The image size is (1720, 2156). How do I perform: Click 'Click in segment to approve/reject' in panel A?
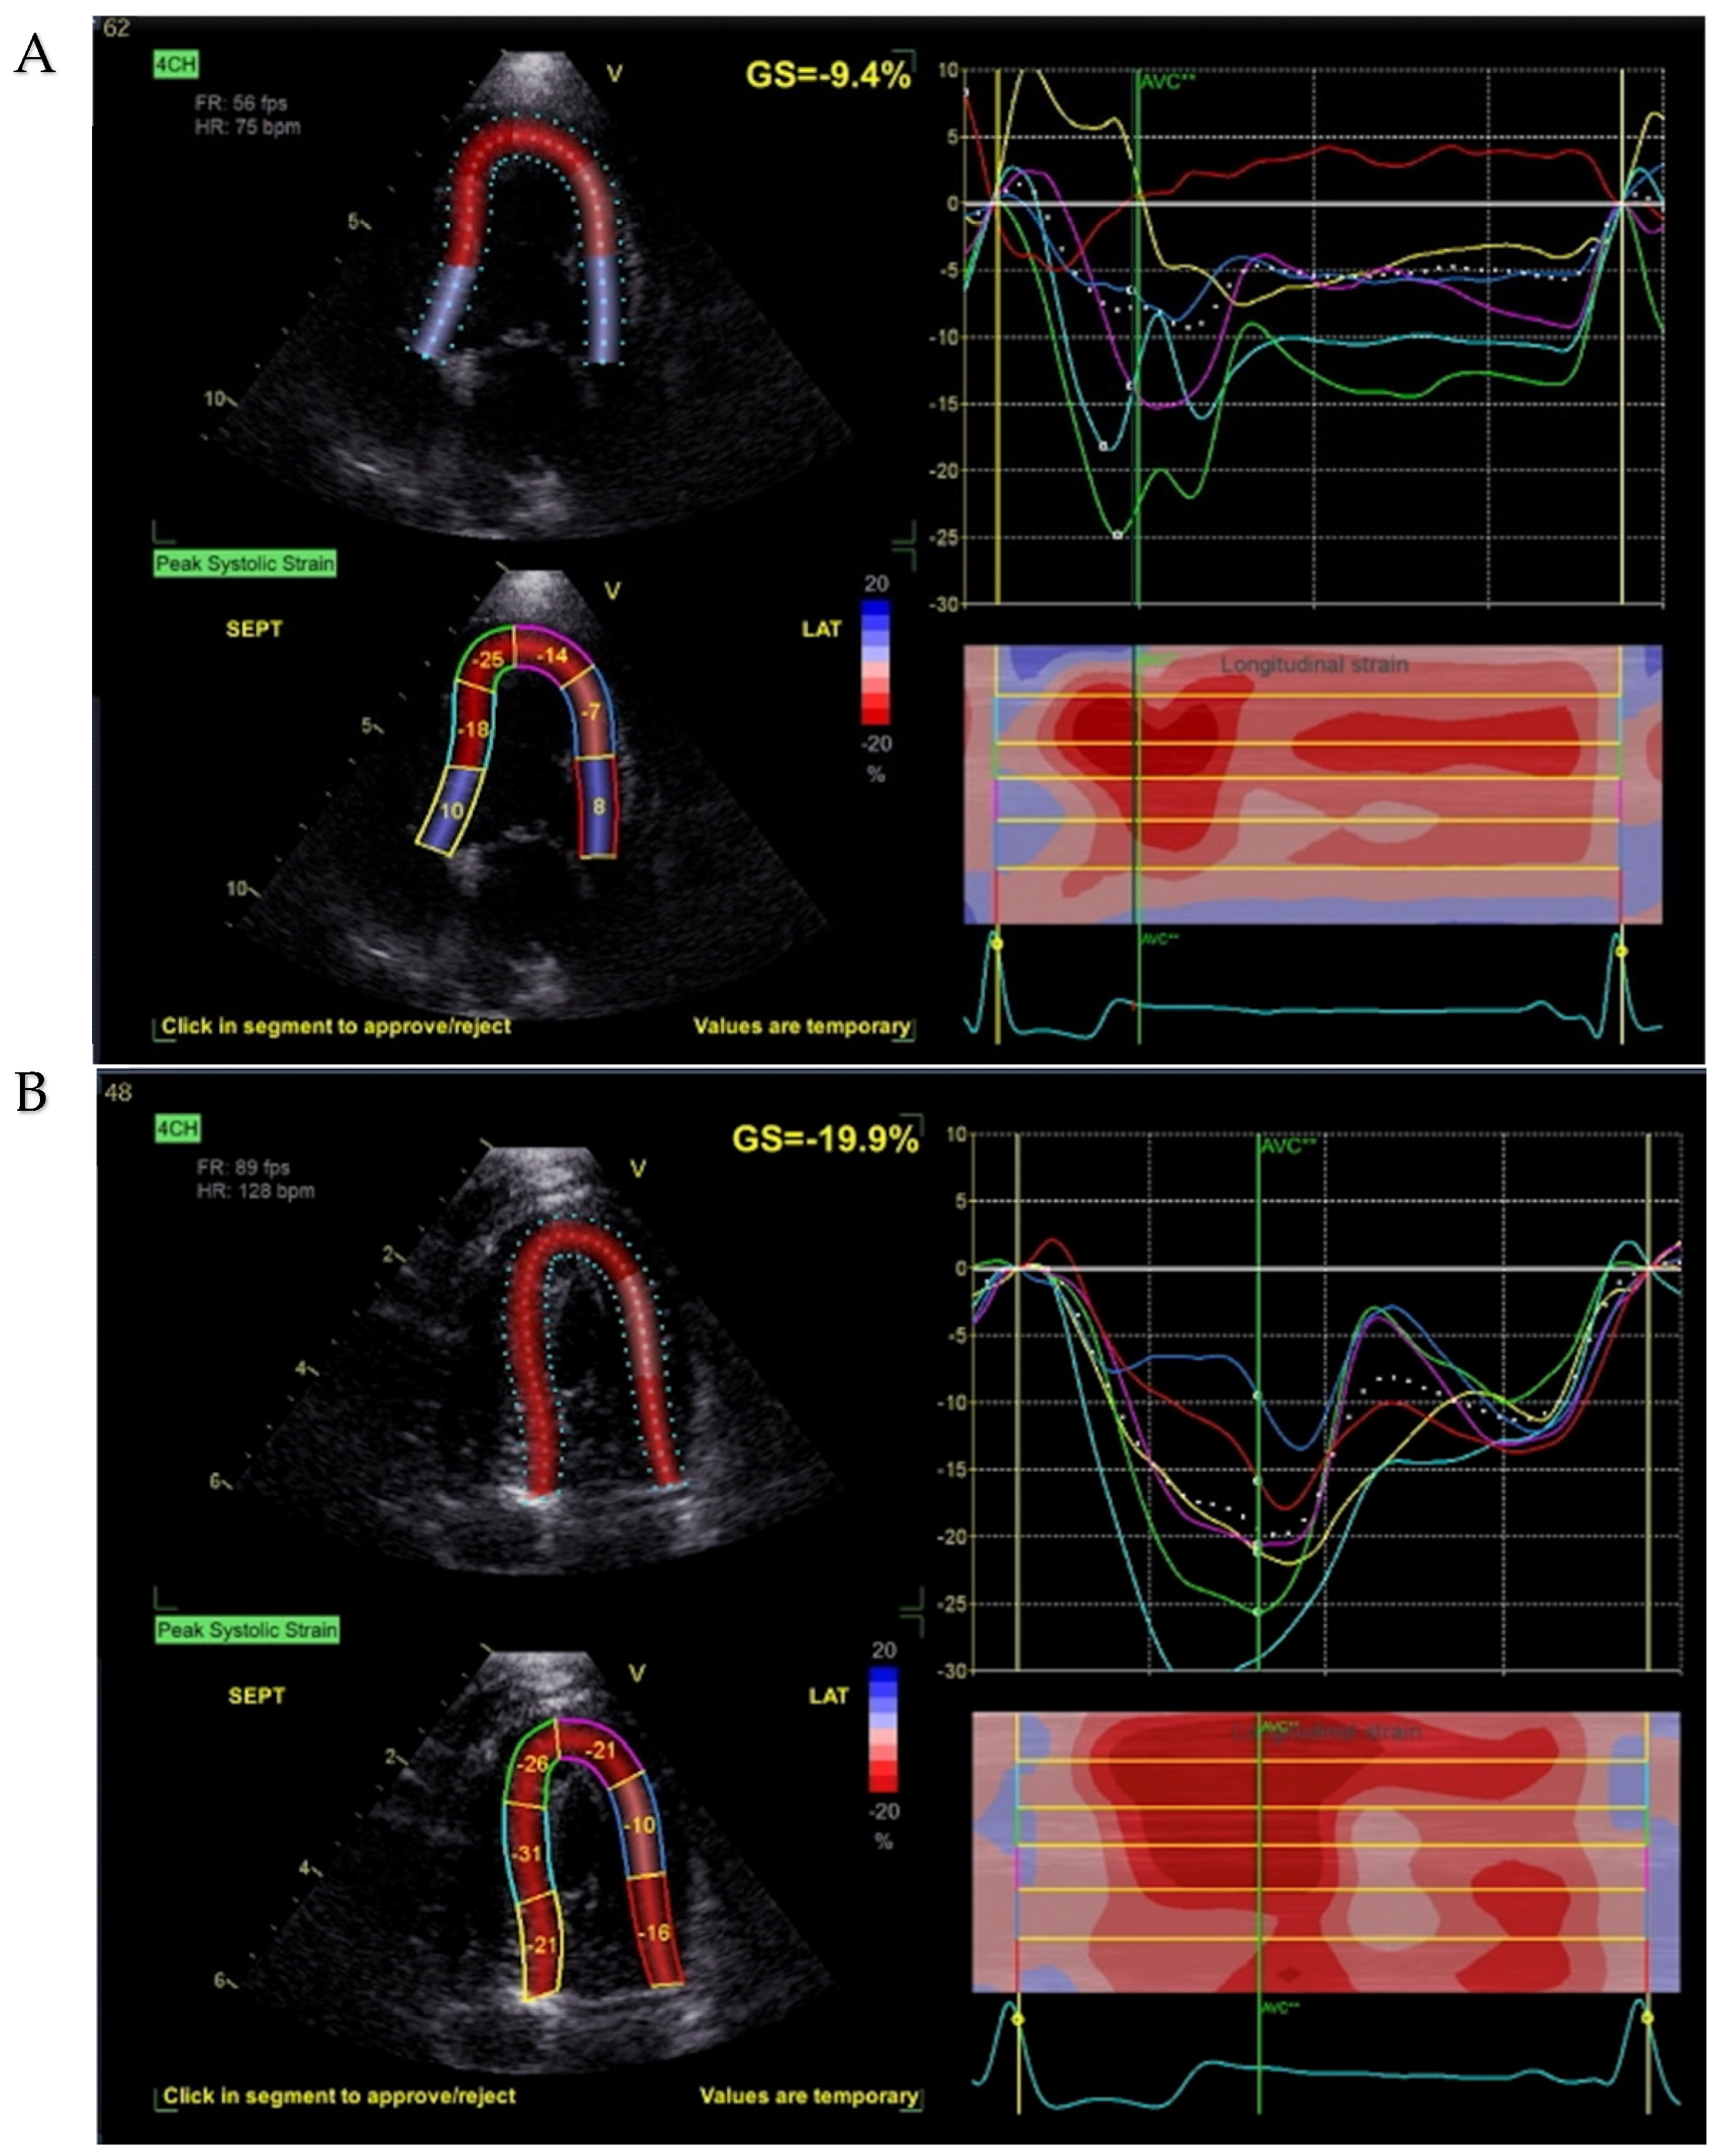point(336,1026)
